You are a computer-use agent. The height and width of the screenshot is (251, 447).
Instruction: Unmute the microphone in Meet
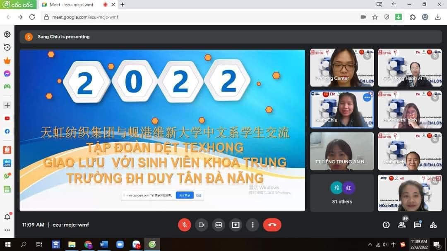tap(185, 225)
